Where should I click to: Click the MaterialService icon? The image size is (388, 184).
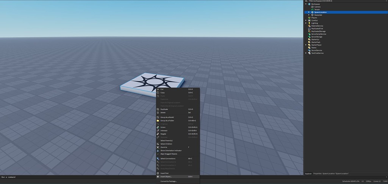[309, 26]
